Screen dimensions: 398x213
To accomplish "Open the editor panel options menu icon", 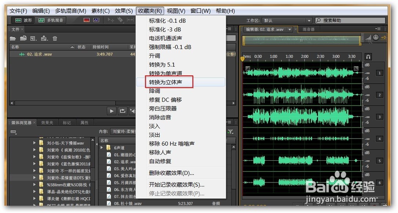I will click(x=378, y=29).
